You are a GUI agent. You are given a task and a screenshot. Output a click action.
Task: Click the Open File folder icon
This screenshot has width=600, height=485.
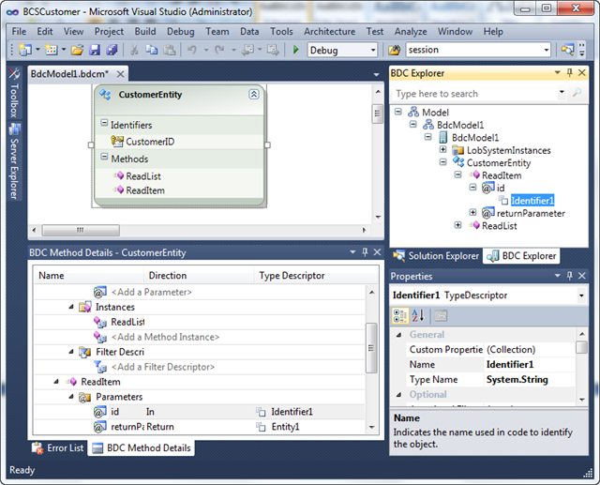[x=77, y=50]
